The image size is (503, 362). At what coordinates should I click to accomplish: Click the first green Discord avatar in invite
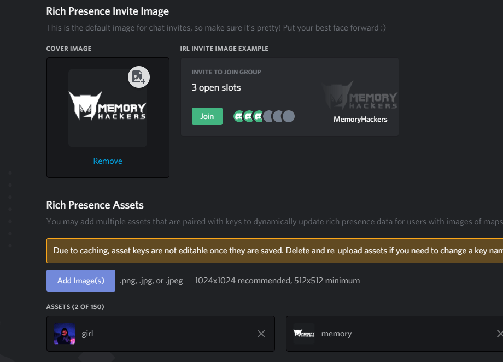point(238,116)
